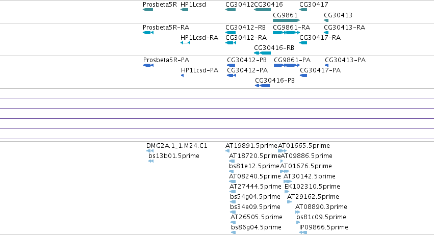
Task: Select the CG30412-PA protein glyph
Action: coord(232,75)
